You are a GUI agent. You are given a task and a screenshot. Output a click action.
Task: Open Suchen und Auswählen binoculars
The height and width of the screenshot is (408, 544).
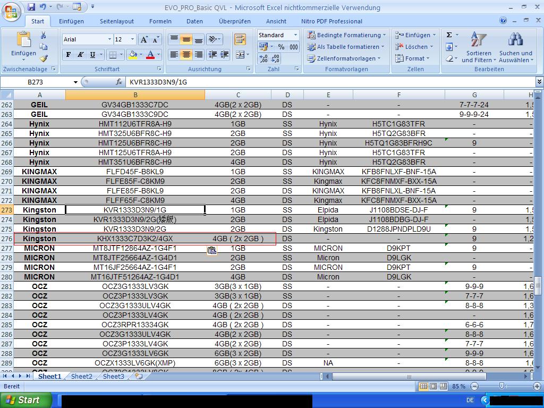[x=515, y=47]
